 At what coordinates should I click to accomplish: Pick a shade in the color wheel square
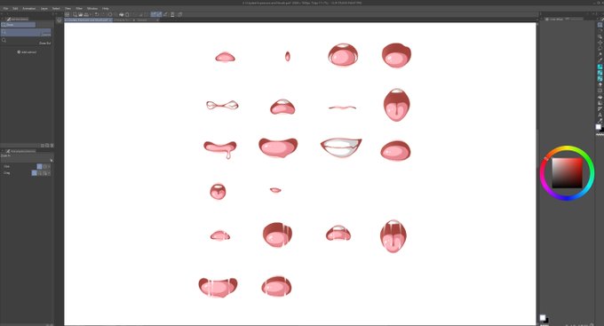567,173
